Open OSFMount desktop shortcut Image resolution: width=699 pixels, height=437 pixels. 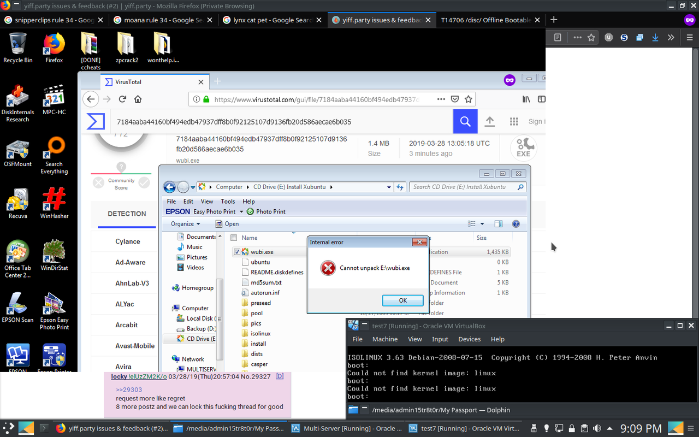click(x=17, y=153)
